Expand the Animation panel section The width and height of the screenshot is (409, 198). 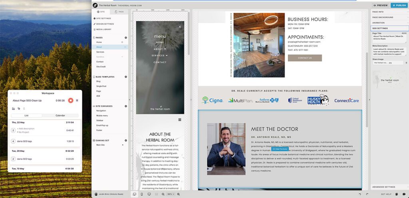pos(390,23)
